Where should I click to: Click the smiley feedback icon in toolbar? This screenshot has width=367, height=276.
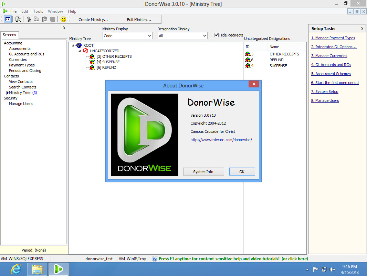(x=63, y=19)
